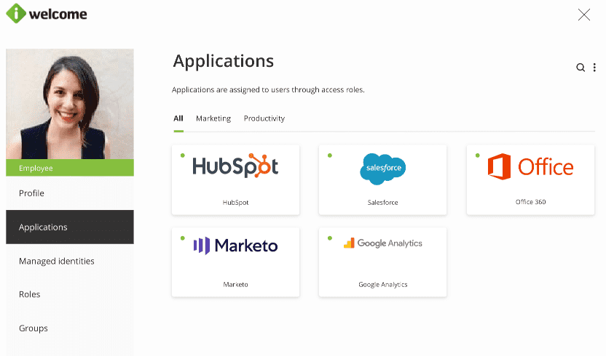Screen dimensions: 606x356
Task: Go to Managed identities
Action: pyautogui.click(x=57, y=261)
